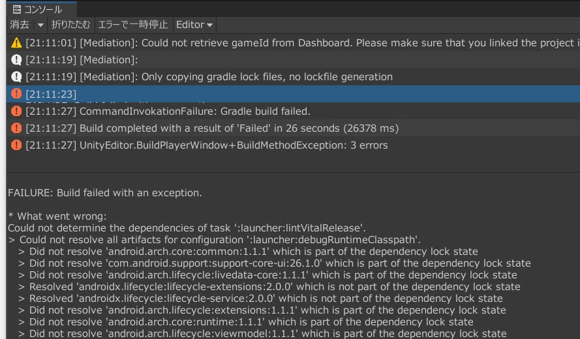Click the 'What went wrong' detail text

pyautogui.click(x=57, y=216)
